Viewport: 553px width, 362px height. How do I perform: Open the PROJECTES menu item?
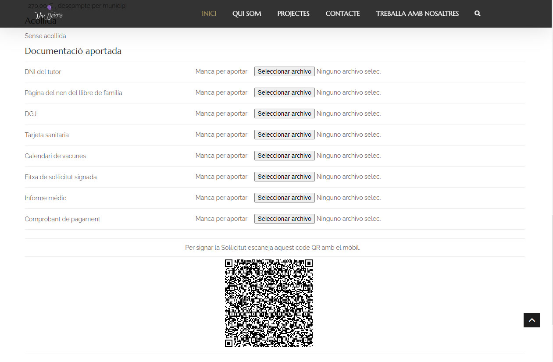[x=293, y=14]
